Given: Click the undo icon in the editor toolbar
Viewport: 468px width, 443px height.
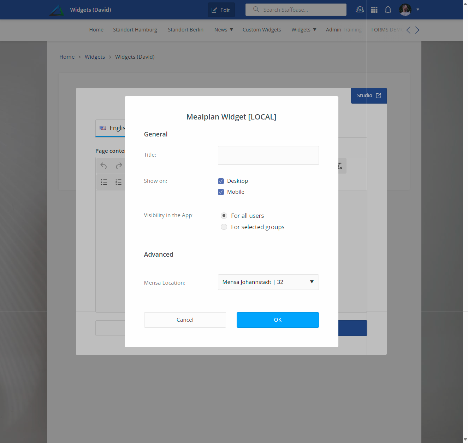Looking at the screenshot, I should (x=103, y=165).
